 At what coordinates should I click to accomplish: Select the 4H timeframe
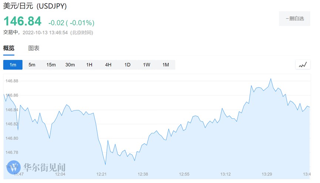(x=108, y=65)
